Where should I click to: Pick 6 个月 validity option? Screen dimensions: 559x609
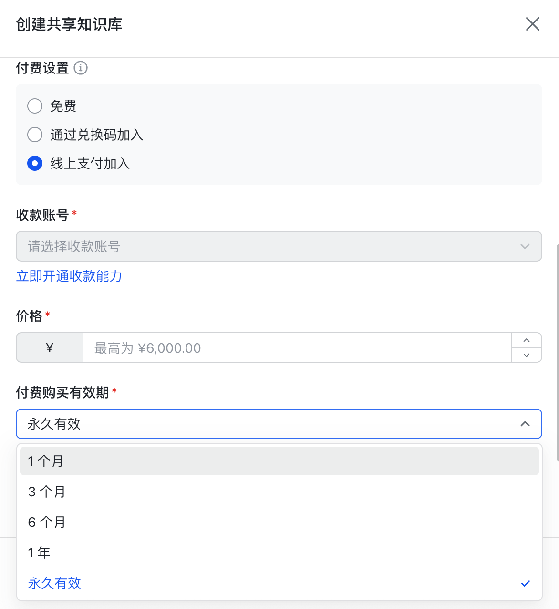47,522
